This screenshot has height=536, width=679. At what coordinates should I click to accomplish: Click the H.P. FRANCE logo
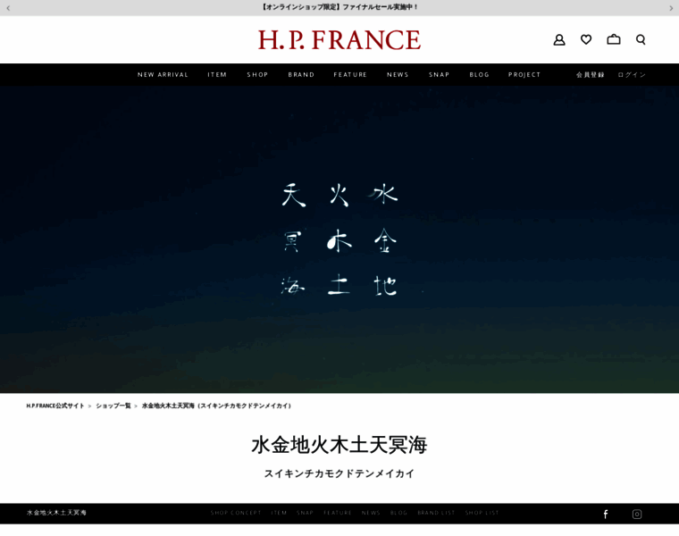pyautogui.click(x=339, y=39)
